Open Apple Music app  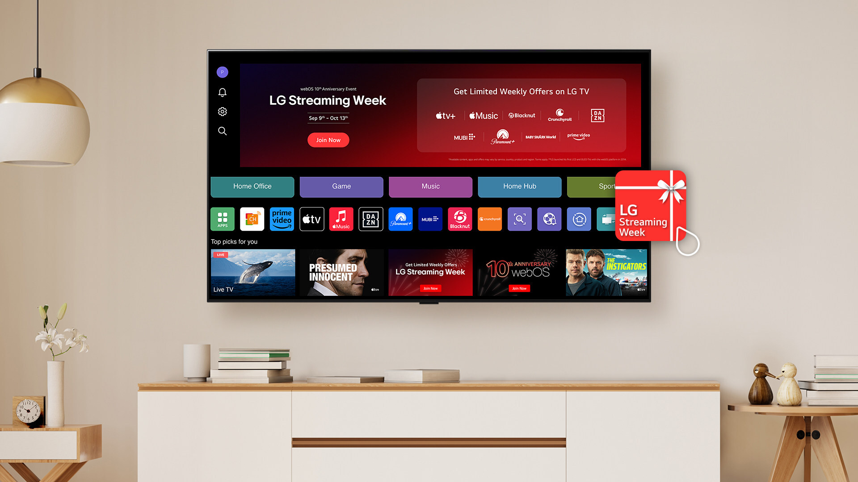tap(341, 218)
